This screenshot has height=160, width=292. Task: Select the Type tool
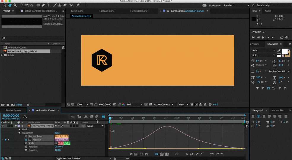click(x=48, y=5)
